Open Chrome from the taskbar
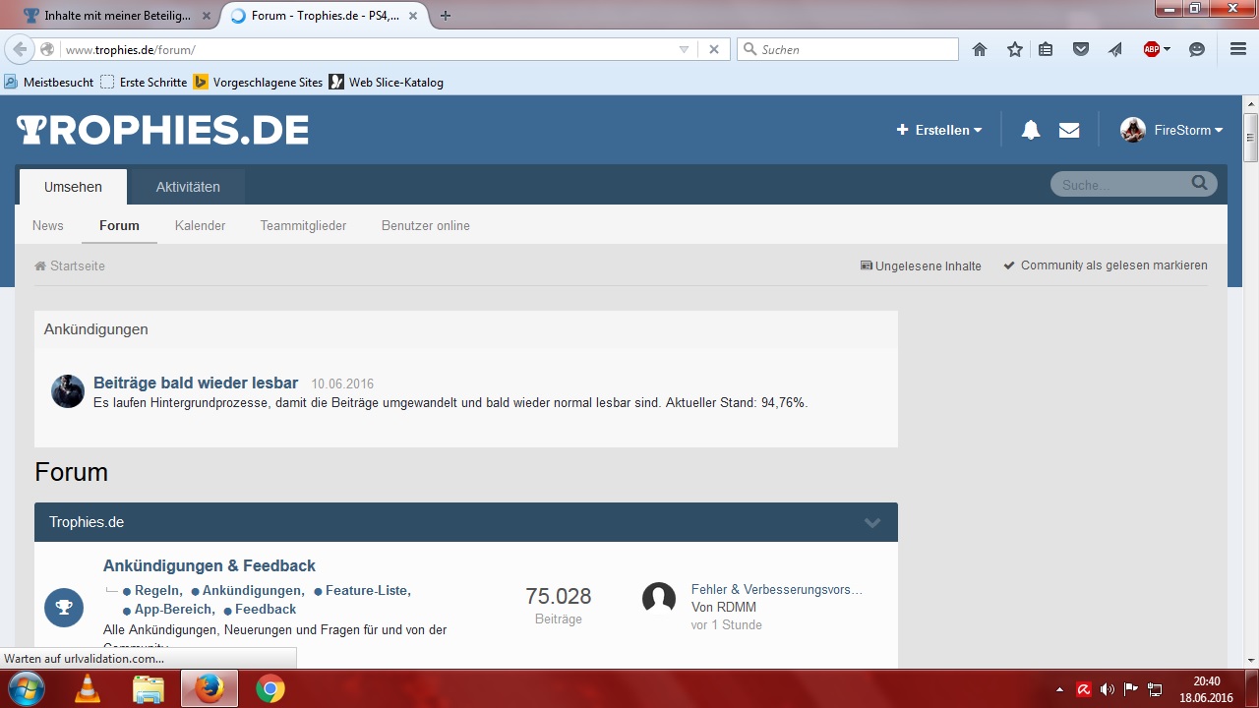This screenshot has height=708, width=1259. (x=270, y=689)
